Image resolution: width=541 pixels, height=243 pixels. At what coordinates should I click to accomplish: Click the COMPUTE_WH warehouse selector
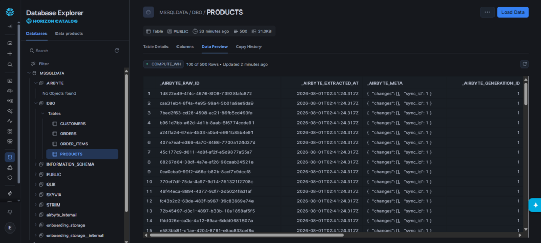(164, 64)
